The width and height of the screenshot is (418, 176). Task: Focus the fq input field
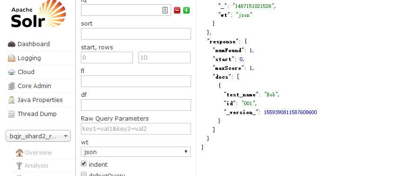[x=126, y=10]
